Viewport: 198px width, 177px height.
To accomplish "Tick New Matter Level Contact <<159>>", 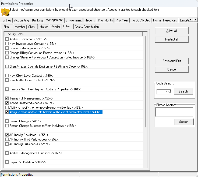I will click(7, 80).
